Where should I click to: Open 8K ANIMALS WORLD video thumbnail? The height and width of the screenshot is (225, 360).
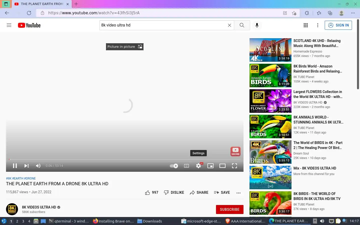(270, 126)
